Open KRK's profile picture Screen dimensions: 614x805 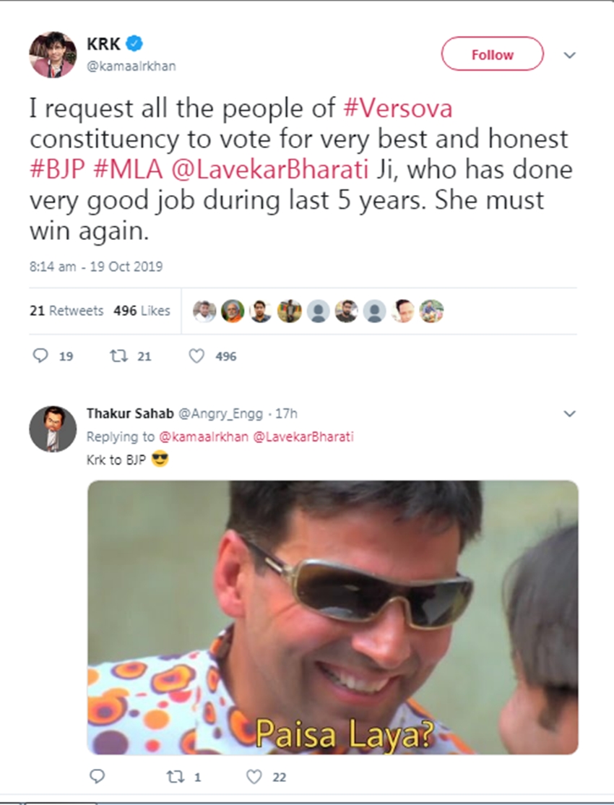pos(53,54)
